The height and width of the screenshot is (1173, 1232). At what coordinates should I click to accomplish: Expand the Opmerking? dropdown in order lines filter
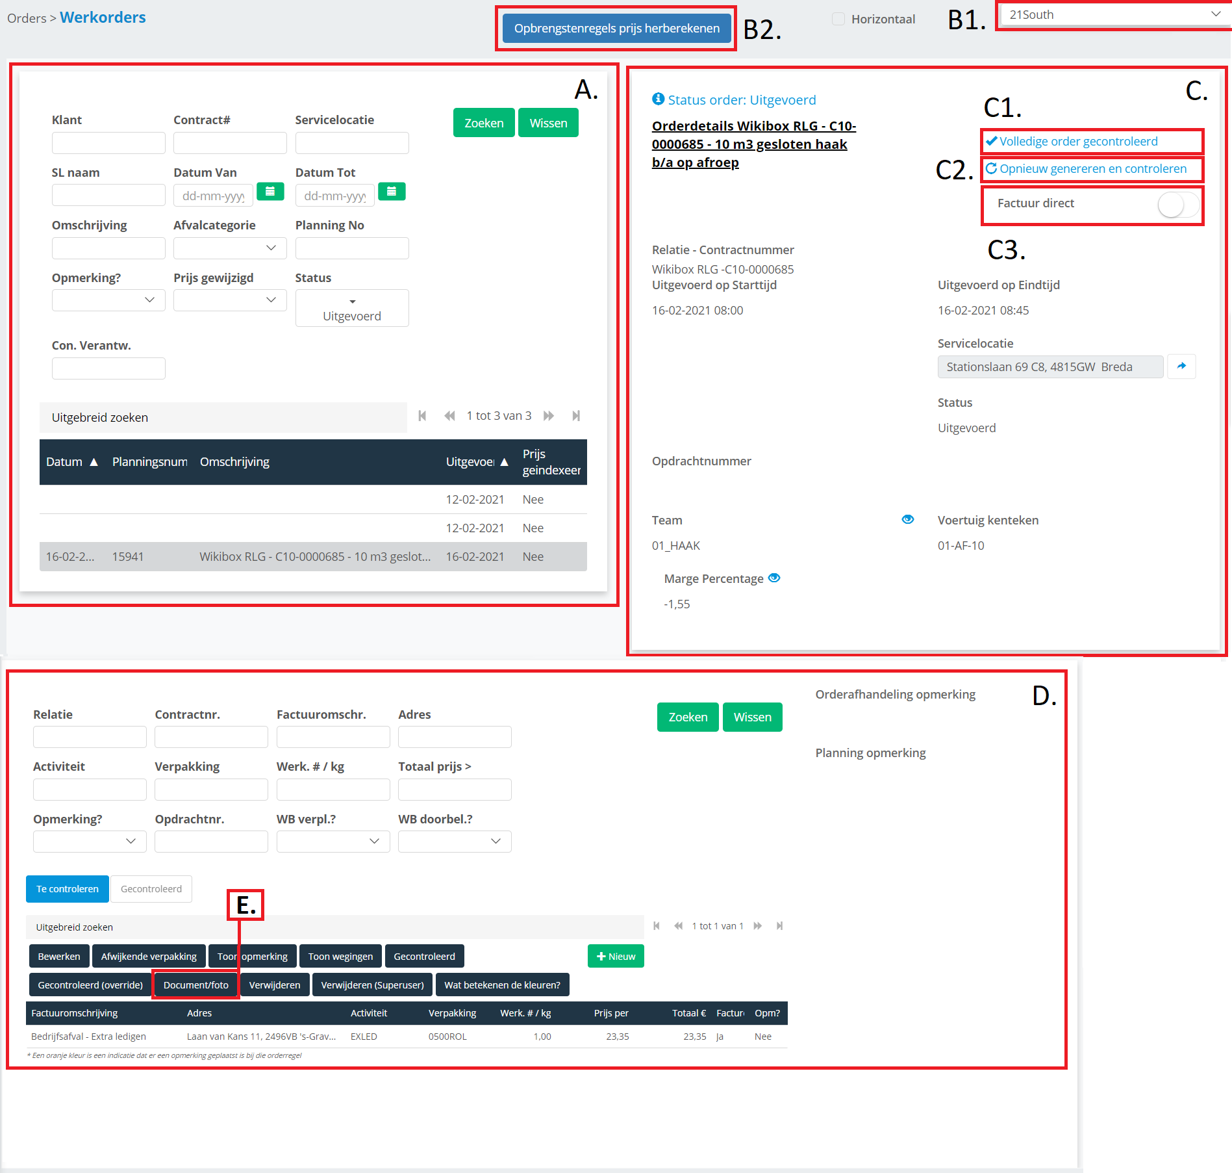click(x=90, y=842)
